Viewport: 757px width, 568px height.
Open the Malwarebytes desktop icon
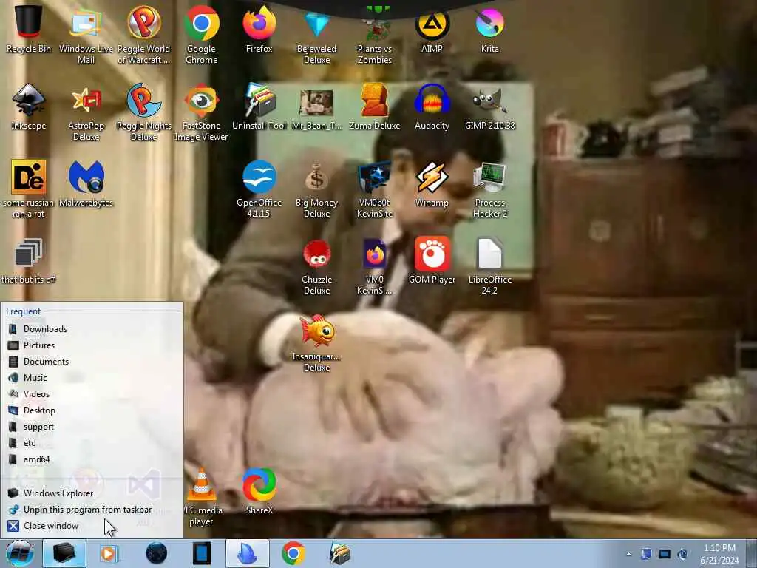click(x=86, y=183)
